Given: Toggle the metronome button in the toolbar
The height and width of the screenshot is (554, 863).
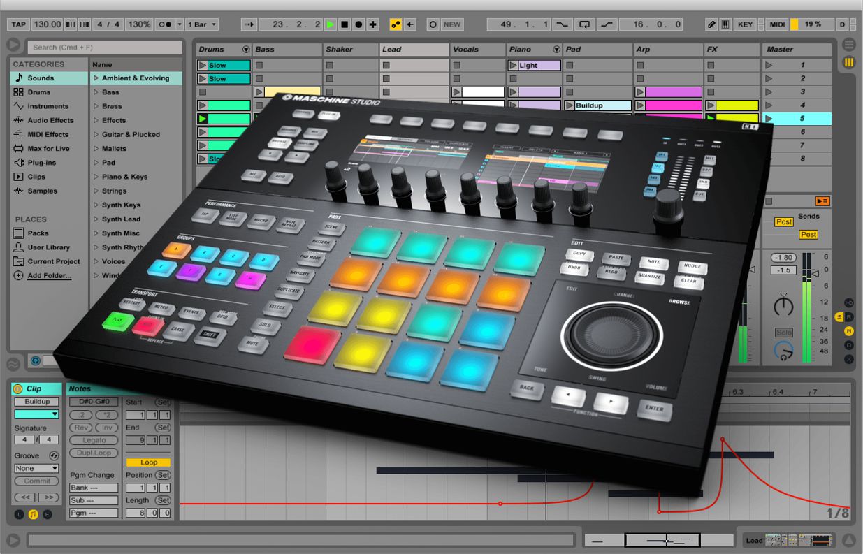Looking at the screenshot, I should [166, 24].
